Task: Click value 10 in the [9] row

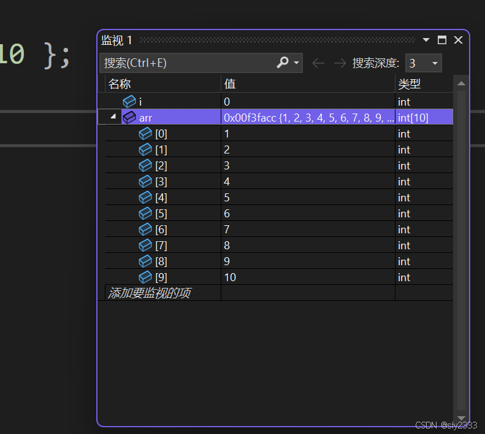Action: pyautogui.click(x=230, y=277)
